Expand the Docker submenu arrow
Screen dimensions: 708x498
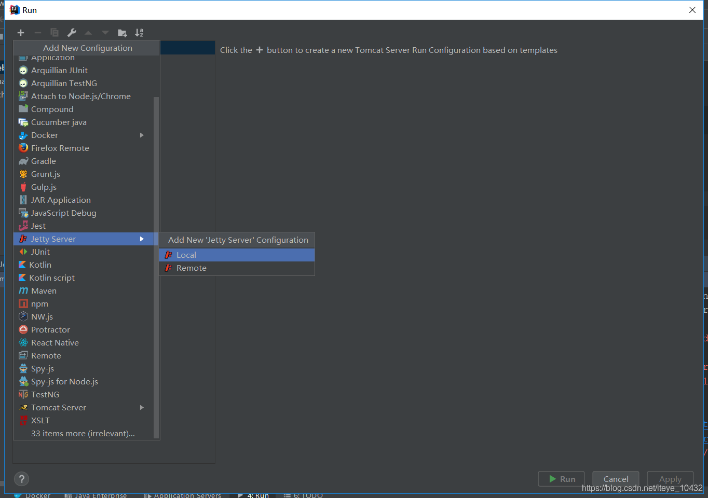point(142,135)
